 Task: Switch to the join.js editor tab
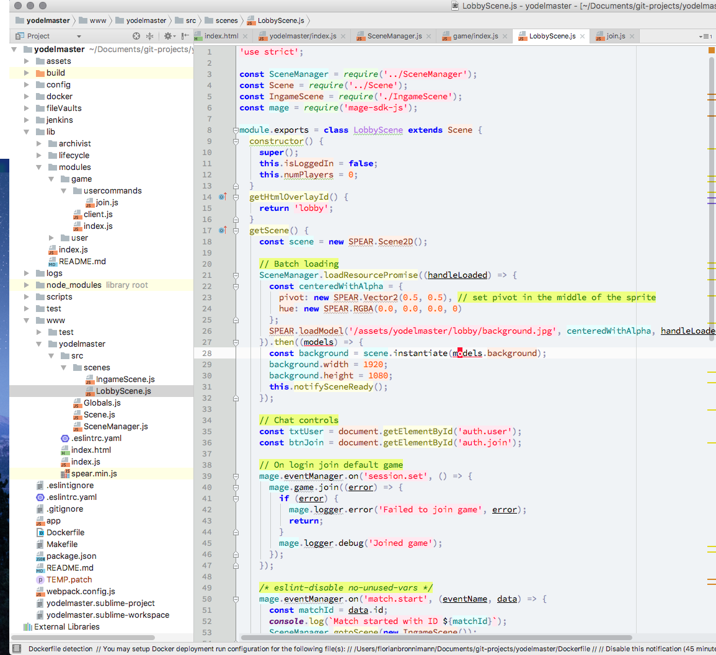click(616, 36)
